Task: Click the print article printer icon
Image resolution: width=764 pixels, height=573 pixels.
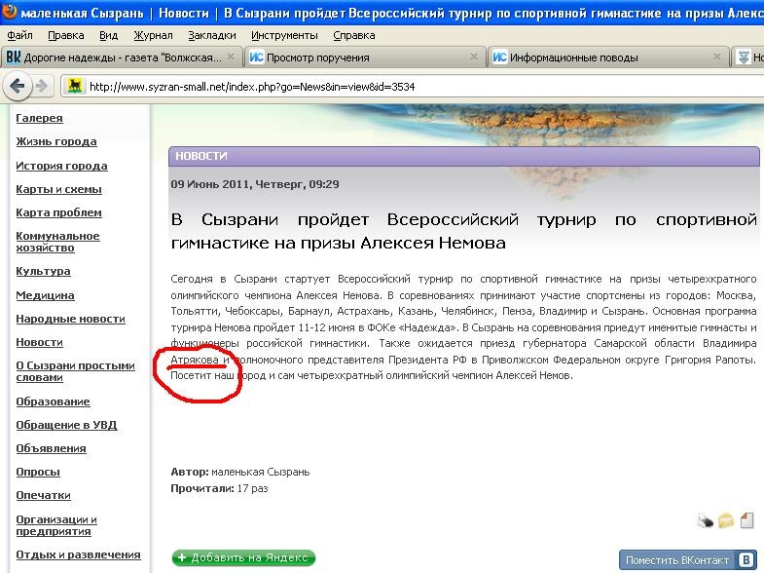Action: click(706, 521)
